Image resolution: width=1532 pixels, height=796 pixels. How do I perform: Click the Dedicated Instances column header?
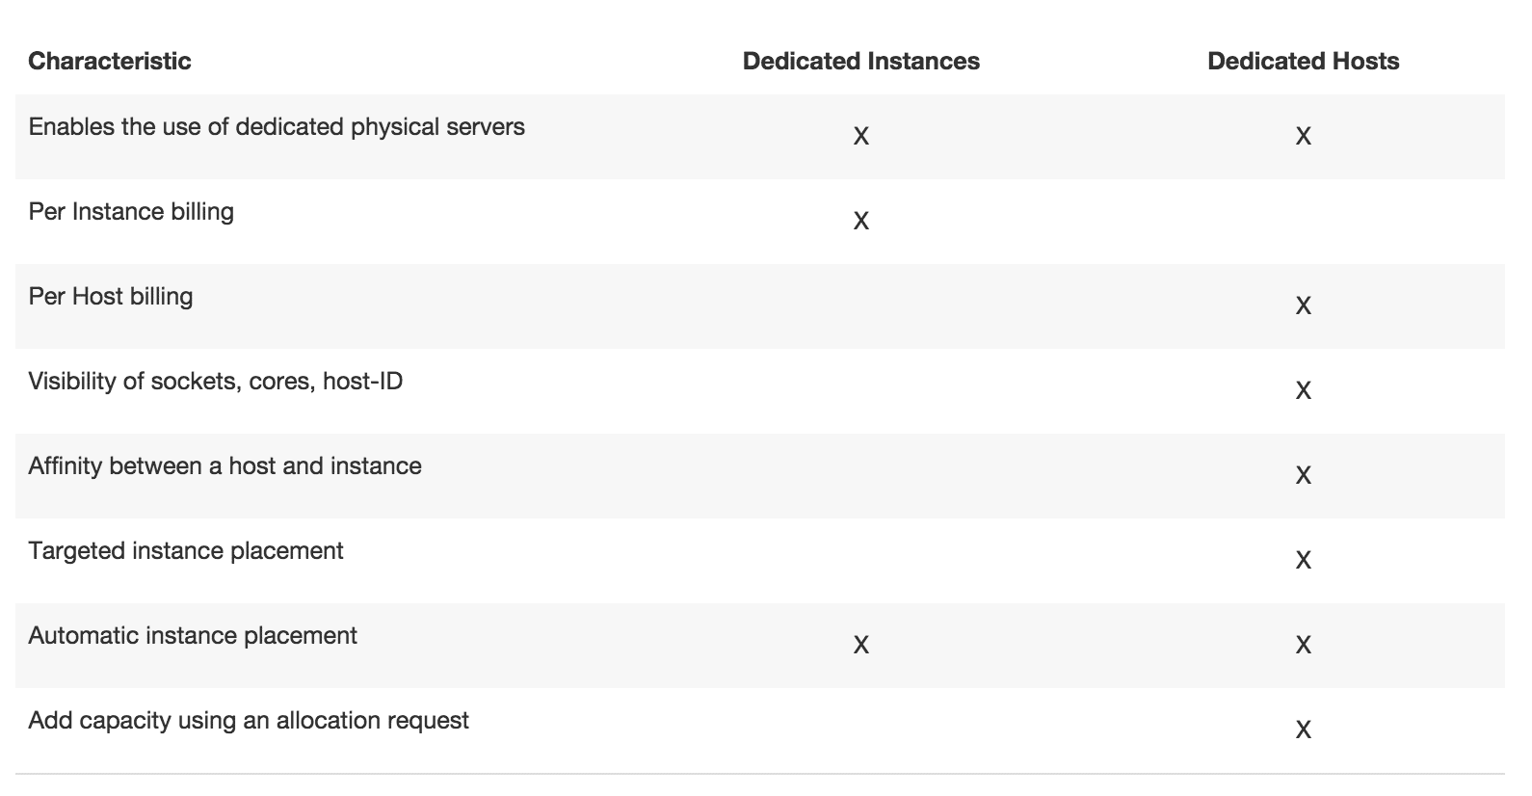(x=860, y=61)
